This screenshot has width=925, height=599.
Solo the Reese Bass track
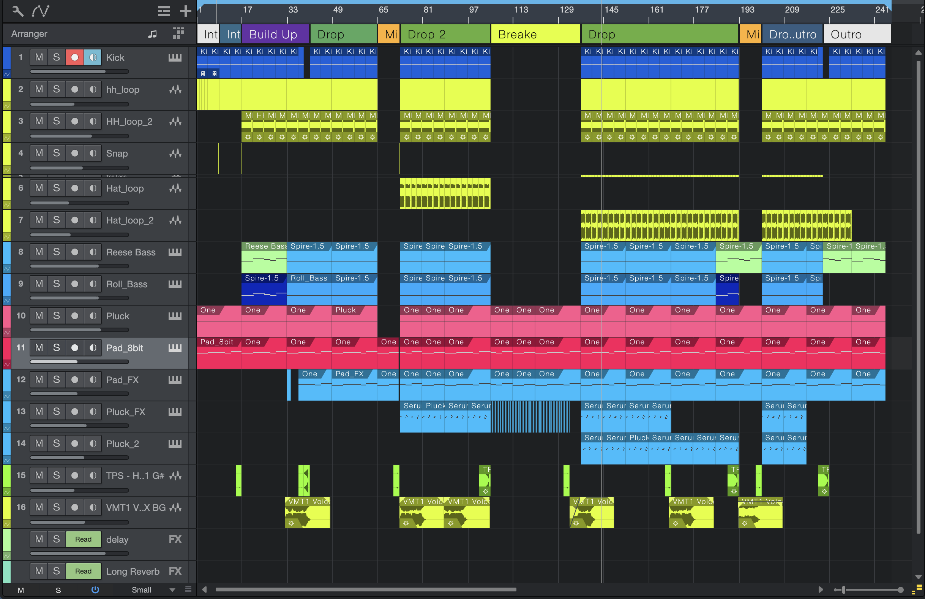click(x=56, y=252)
